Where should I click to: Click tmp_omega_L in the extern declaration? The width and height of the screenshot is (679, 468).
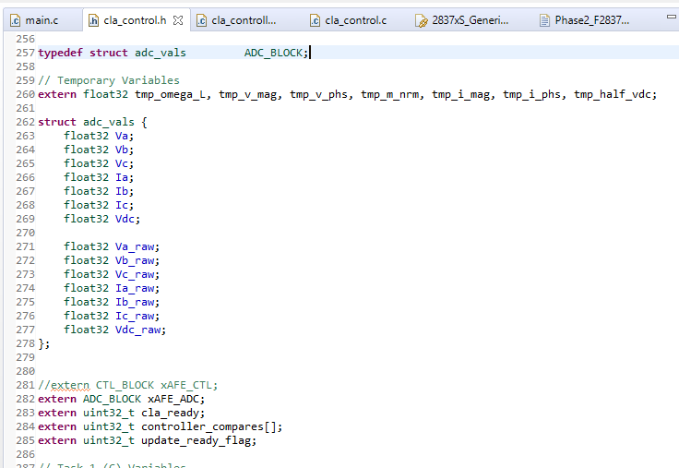tap(170, 94)
